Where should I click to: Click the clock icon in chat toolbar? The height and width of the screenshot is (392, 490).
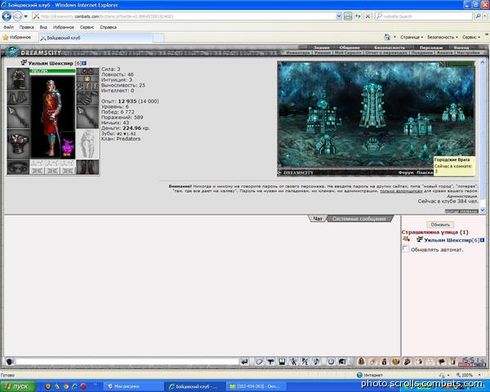pos(331,362)
